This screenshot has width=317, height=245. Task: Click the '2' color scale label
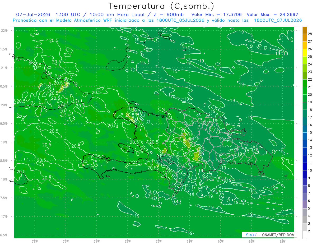pos(309,231)
